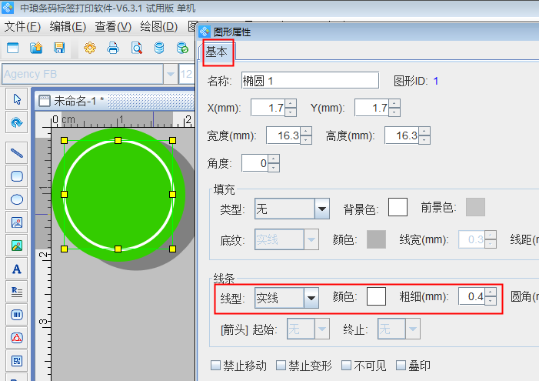Click the settings gear toolbar icon

tap(90, 48)
